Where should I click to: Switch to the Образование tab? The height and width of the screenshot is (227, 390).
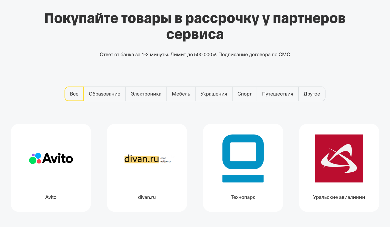point(104,94)
